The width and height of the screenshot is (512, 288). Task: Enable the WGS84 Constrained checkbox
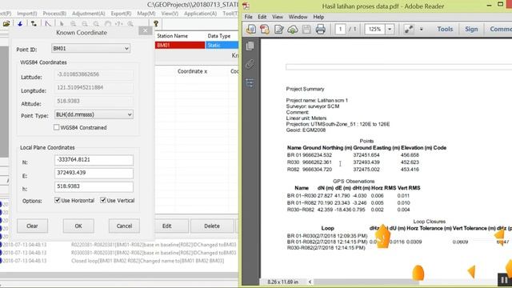click(x=57, y=127)
